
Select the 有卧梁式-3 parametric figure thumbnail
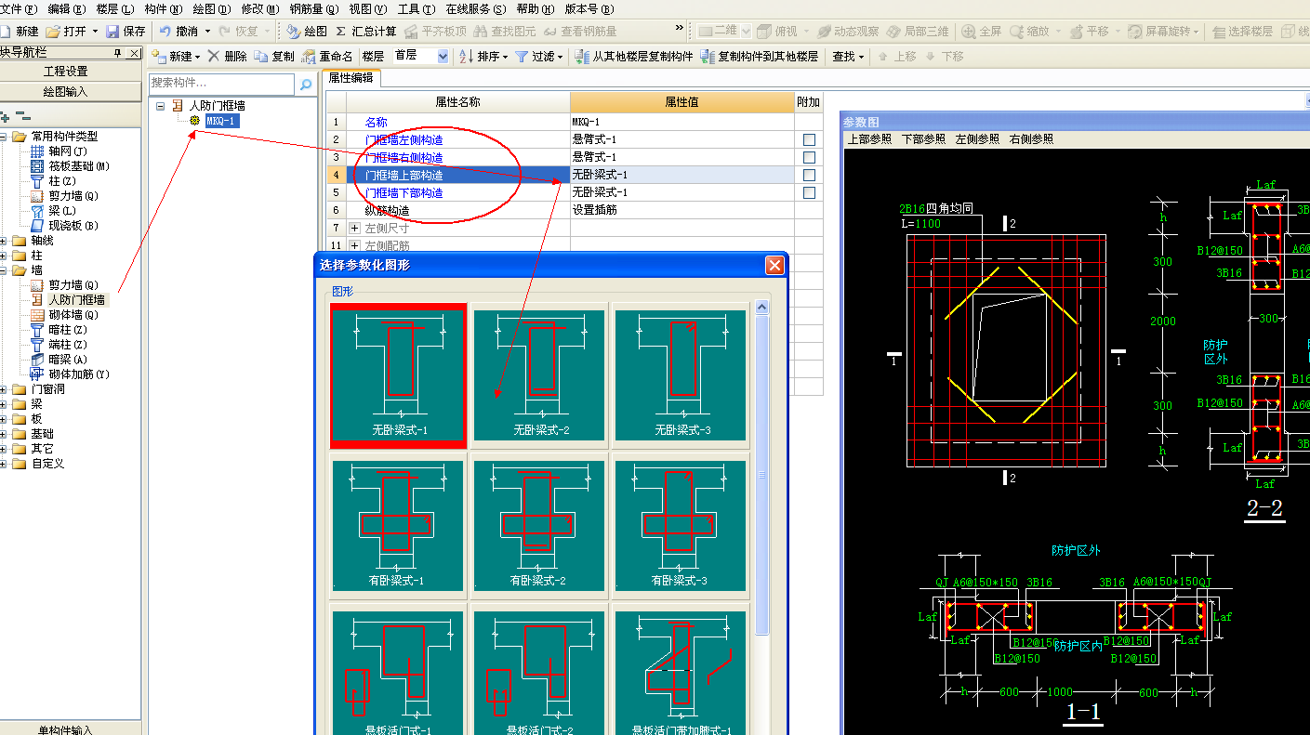pyautogui.click(x=681, y=526)
